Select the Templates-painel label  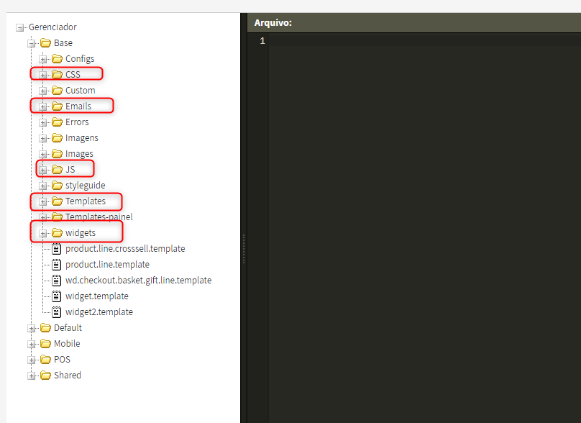click(x=99, y=217)
